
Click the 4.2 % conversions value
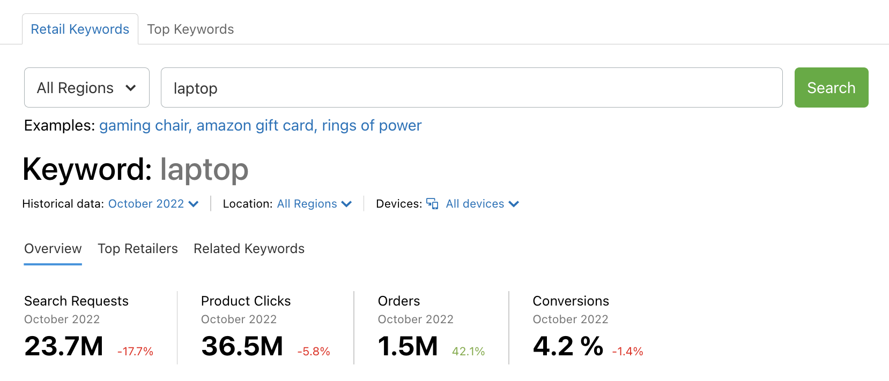[568, 346]
